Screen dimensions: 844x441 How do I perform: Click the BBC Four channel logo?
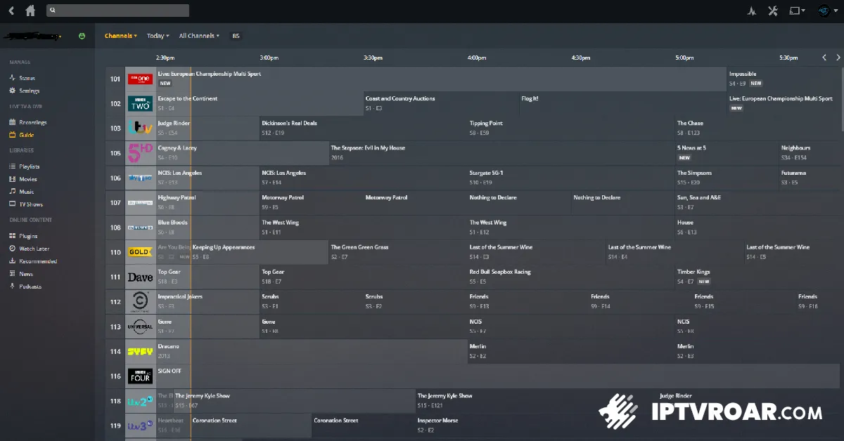pyautogui.click(x=140, y=376)
